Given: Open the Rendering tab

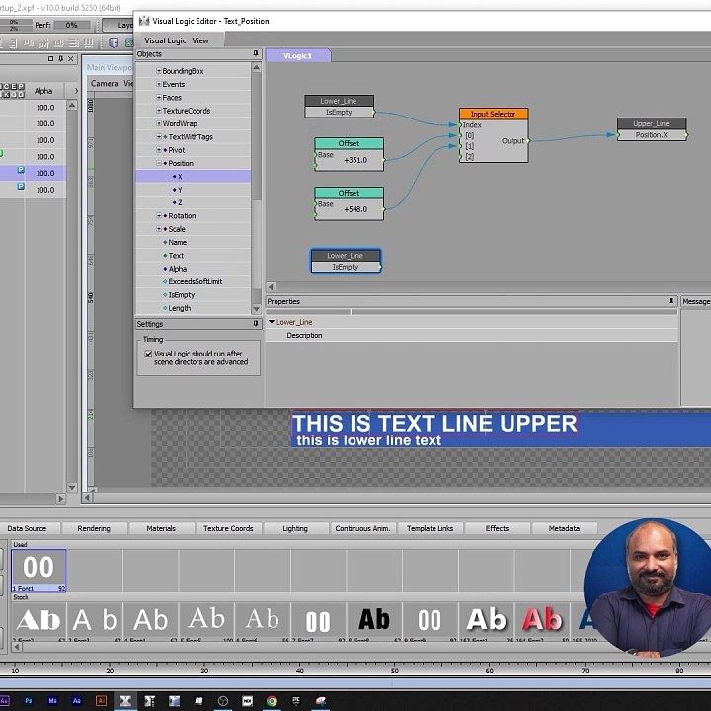Looking at the screenshot, I should [x=94, y=528].
